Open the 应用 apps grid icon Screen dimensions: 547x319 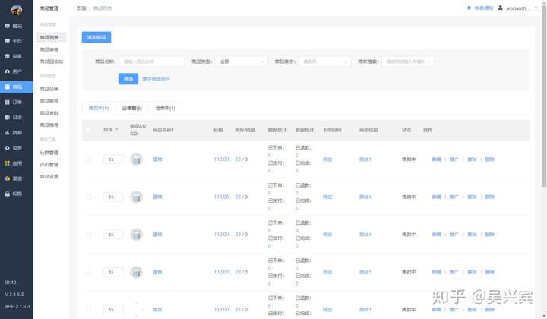tap(8, 163)
